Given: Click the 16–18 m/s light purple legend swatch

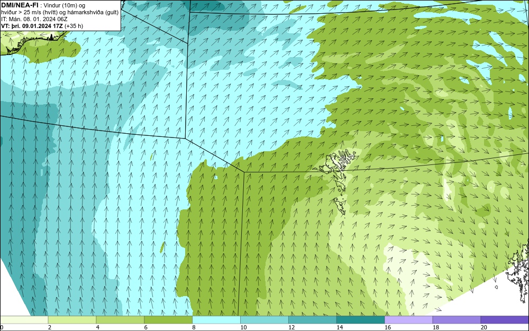Looking at the screenshot, I should pyautogui.click(x=408, y=319).
